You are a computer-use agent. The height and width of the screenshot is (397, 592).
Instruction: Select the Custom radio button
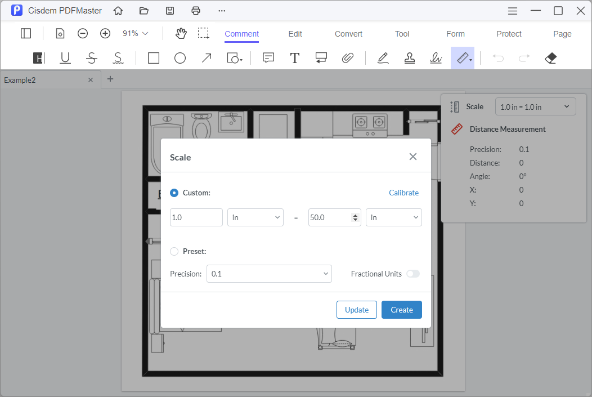tap(174, 193)
